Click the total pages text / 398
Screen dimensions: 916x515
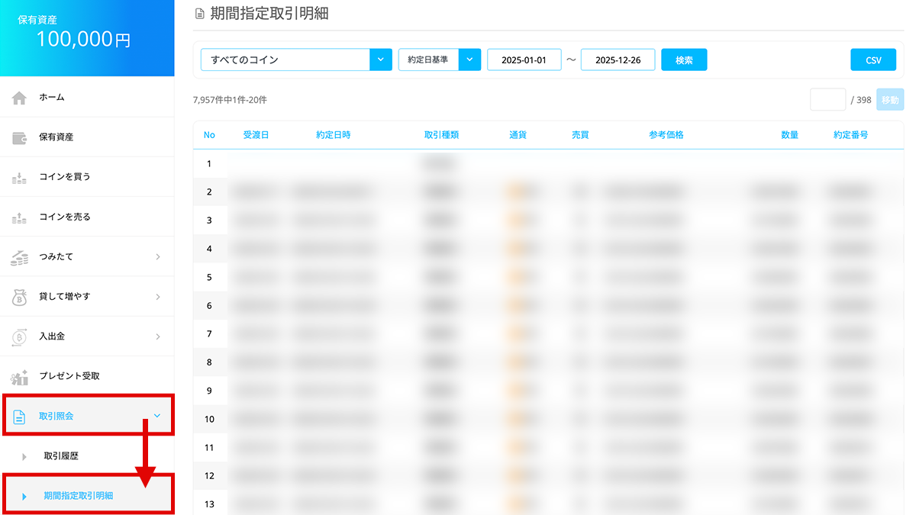861,100
